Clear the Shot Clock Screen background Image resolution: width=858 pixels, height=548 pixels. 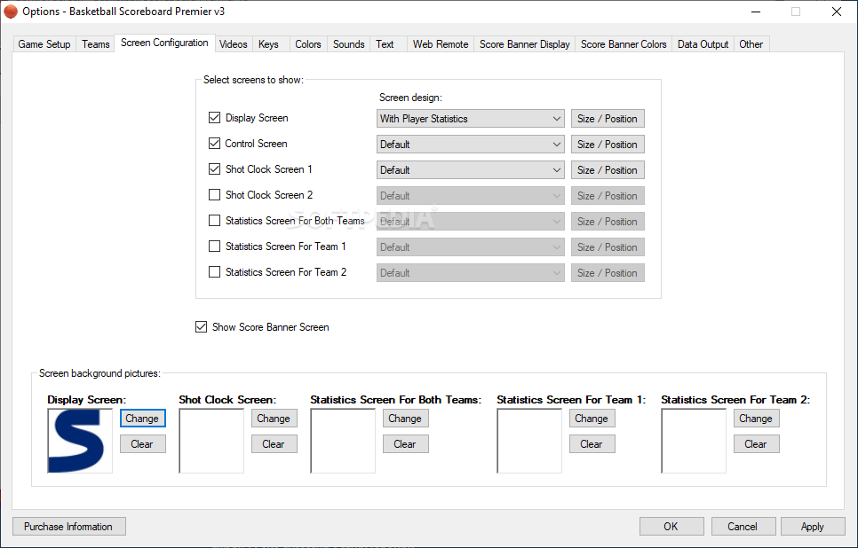(274, 443)
